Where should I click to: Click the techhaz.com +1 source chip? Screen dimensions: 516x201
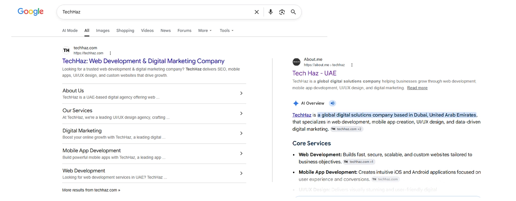pos(359,162)
